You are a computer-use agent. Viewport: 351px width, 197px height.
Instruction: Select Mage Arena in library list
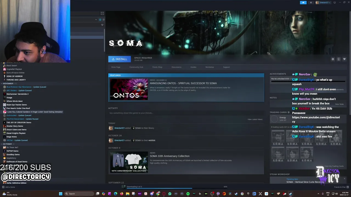(x=12, y=137)
